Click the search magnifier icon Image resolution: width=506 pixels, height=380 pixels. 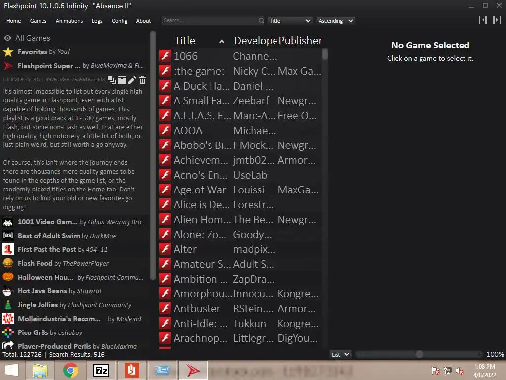261,21
